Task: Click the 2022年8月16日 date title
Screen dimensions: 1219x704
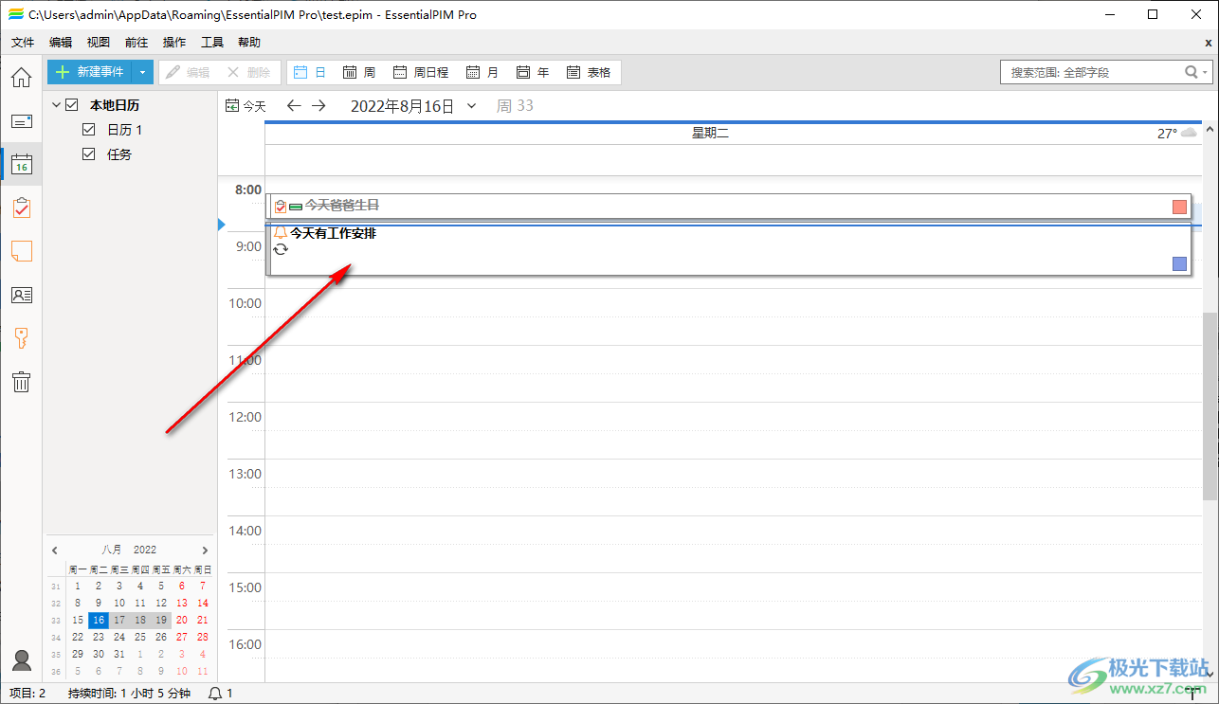Action: point(402,106)
